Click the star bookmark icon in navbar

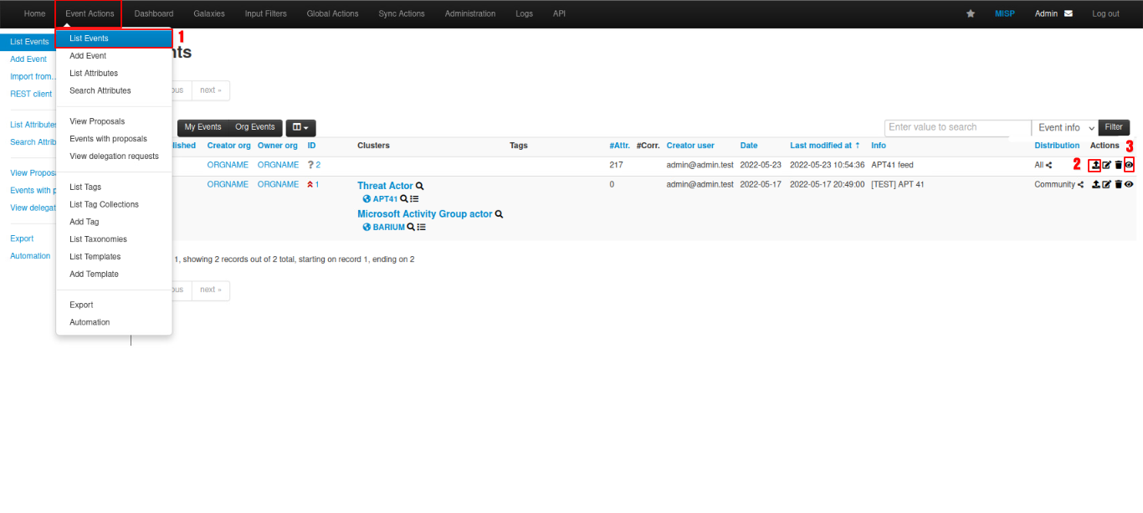click(971, 14)
